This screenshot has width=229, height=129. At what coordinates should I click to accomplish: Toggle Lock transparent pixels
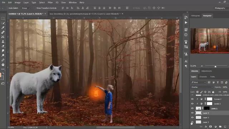point(197,92)
